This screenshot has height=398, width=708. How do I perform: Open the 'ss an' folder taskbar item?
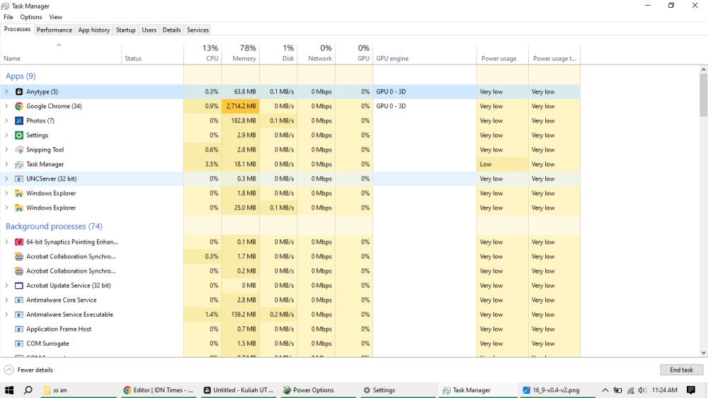[79, 390]
